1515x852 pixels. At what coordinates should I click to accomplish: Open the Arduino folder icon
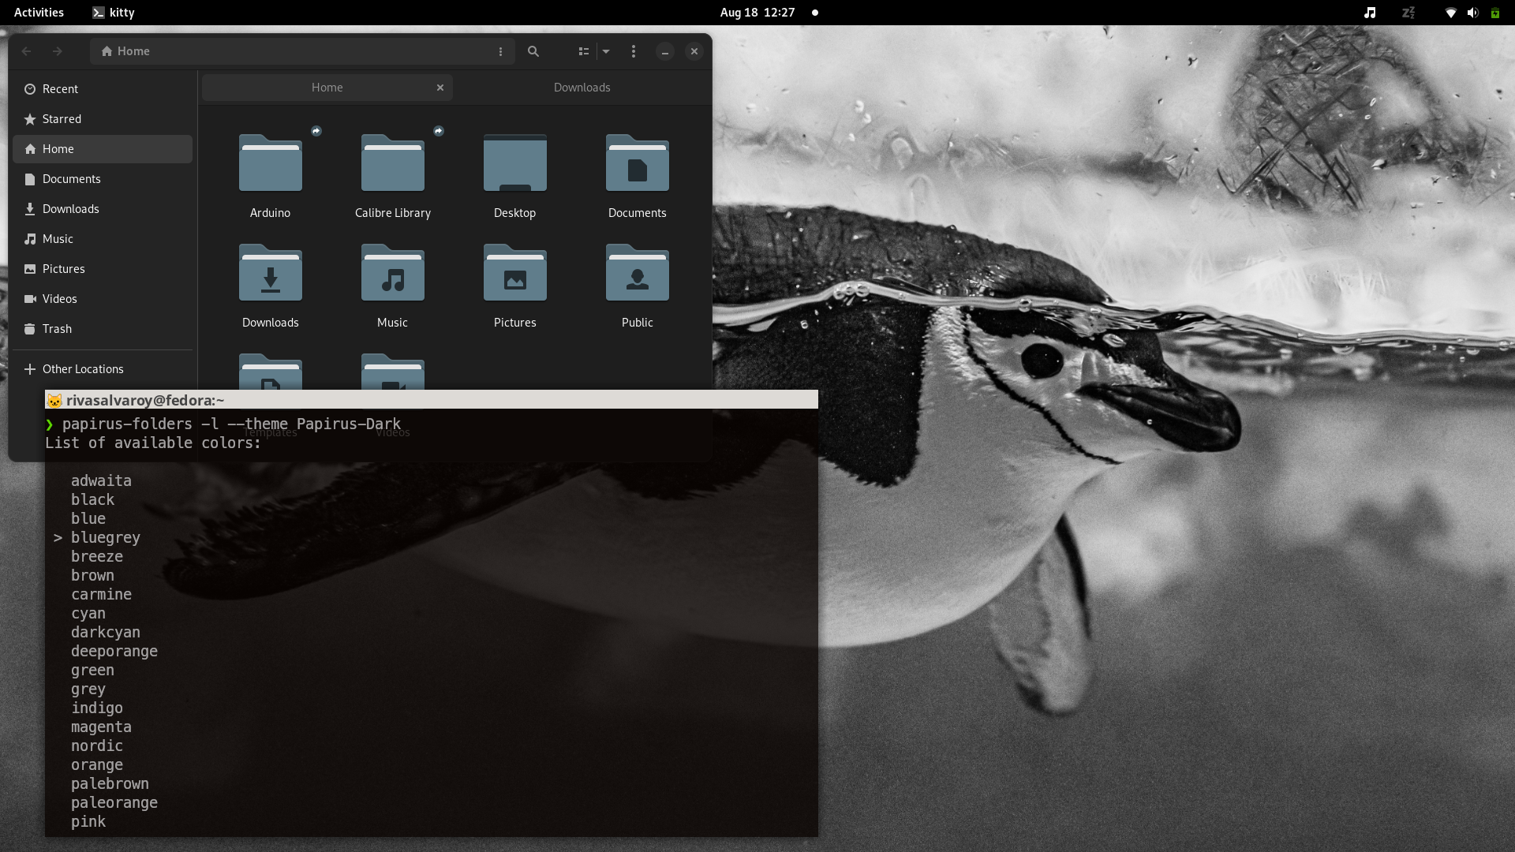click(270, 163)
